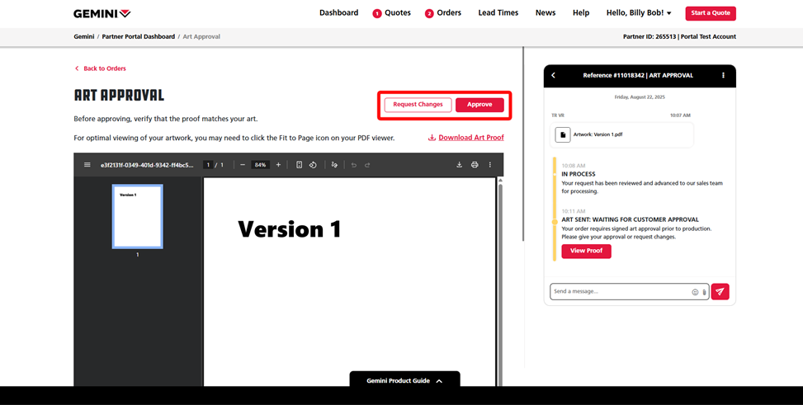This screenshot has height=405, width=803.
Task: Click the Fit to Page icon
Action: pos(299,165)
